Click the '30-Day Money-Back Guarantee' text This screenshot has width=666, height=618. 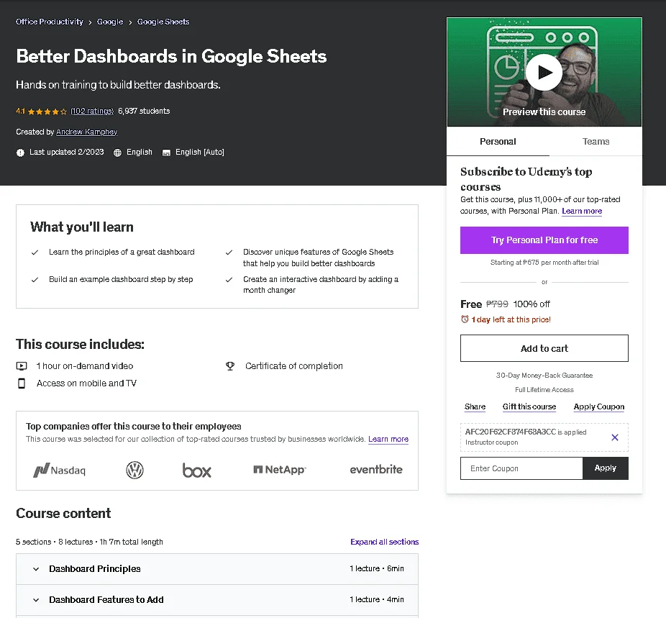click(x=544, y=376)
